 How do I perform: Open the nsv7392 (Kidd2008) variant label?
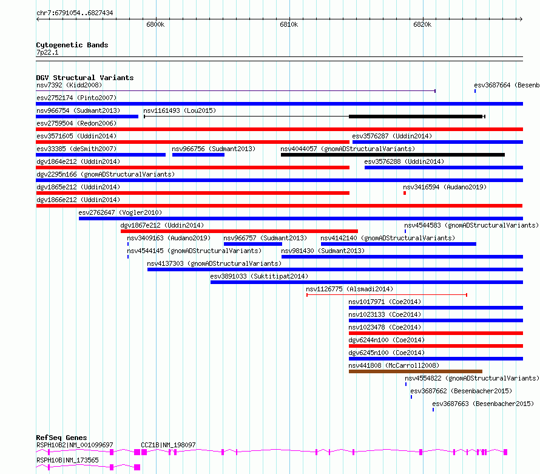coord(69,85)
